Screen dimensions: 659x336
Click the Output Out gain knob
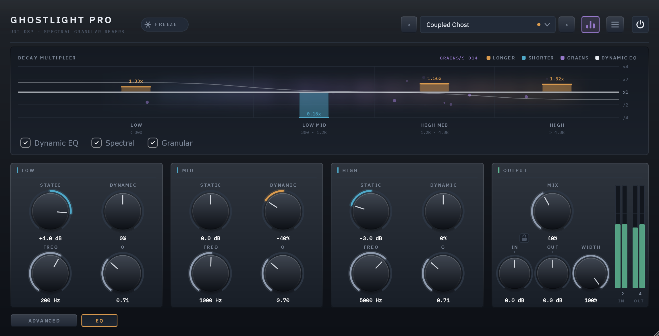point(552,273)
